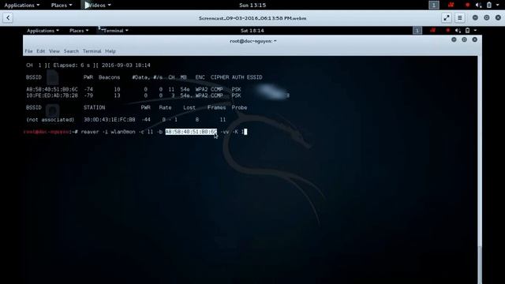505x284 pixels.
Task: Open the Terminal menu in menubar
Action: [x=92, y=51]
